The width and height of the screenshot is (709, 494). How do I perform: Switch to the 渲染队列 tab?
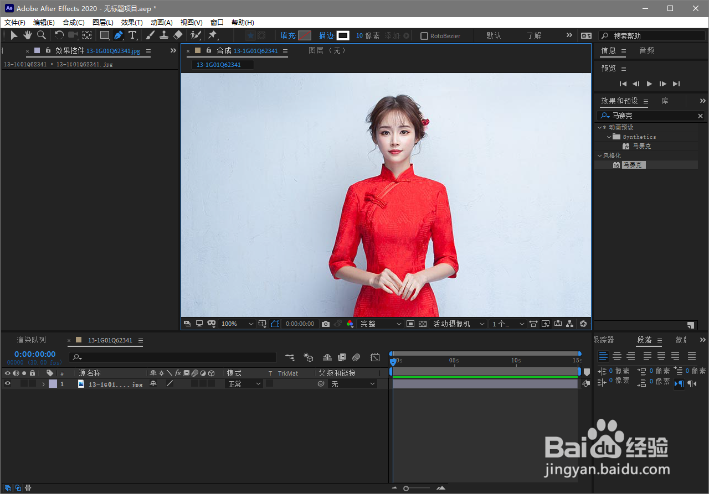(x=32, y=340)
